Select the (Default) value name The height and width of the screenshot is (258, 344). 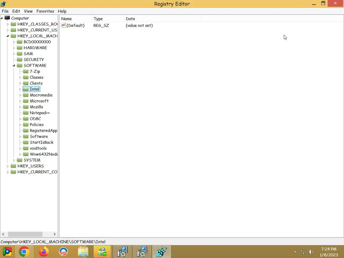76,26
